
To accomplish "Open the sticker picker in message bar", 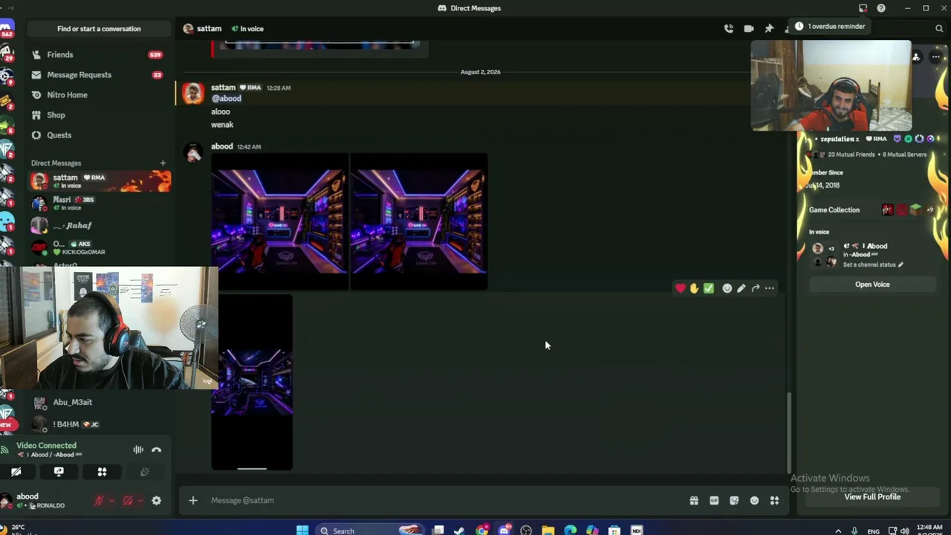I will pyautogui.click(x=734, y=501).
